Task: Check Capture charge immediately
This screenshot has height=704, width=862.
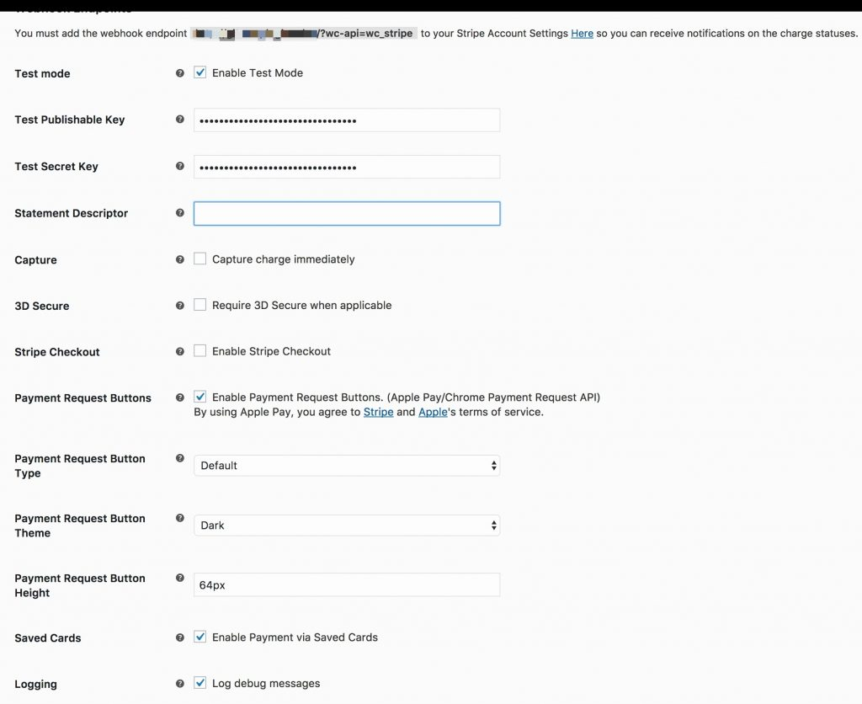Action: [x=200, y=259]
